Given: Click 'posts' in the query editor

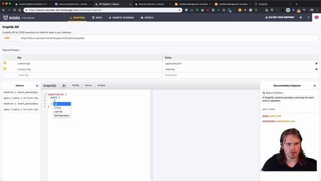Looking at the screenshot, I should pos(54,98).
